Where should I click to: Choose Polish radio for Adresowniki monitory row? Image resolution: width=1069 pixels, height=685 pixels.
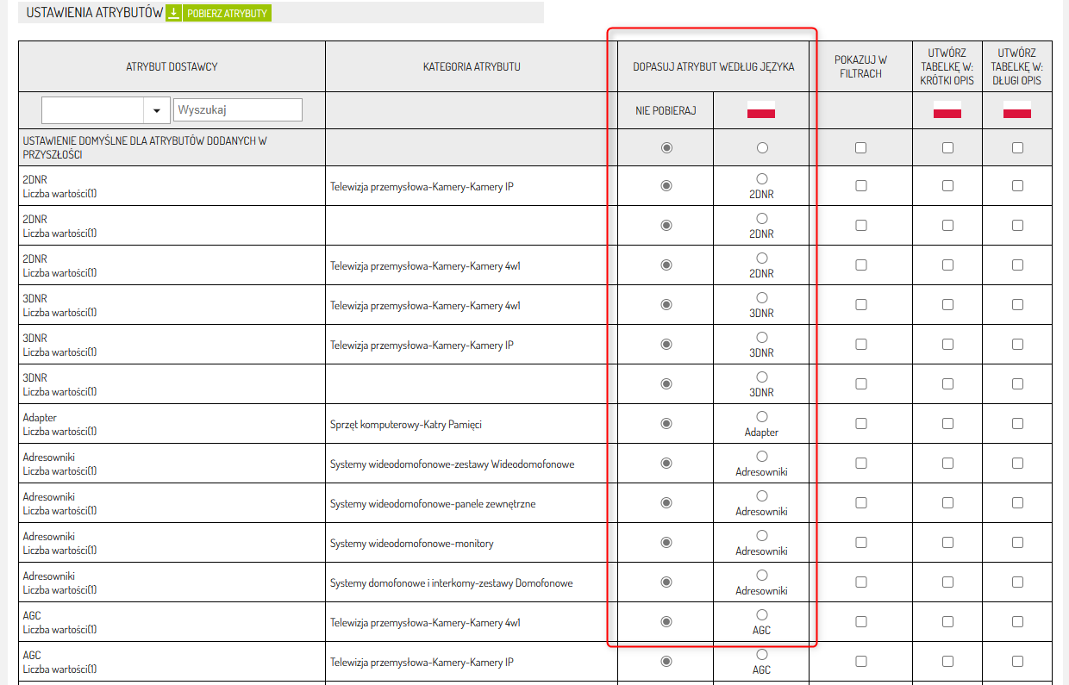[761, 535]
